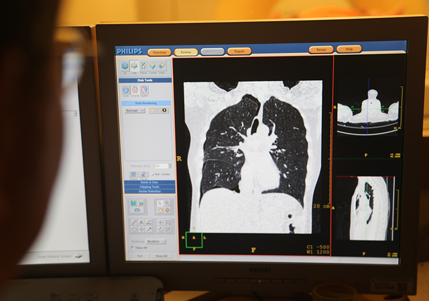Image resolution: width=429 pixels, height=301 pixels.
Task: Click the ellipse ROI tool icon
Action: coord(134,229)
